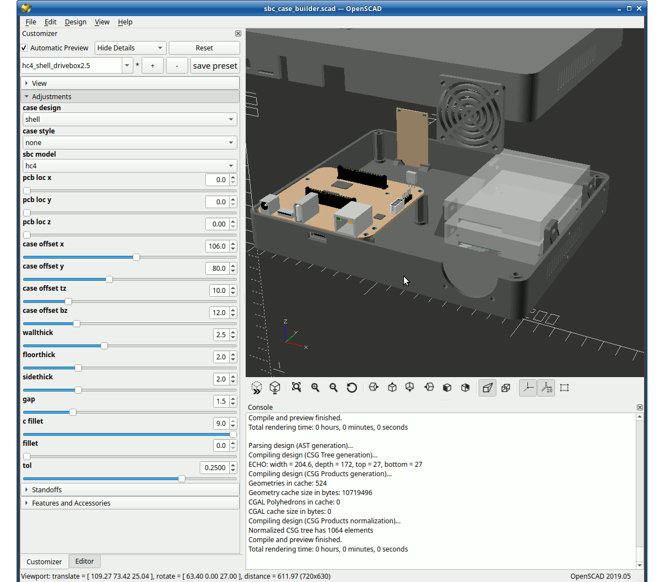Click the Zoom In viewport icon
Image resolution: width=664 pixels, height=582 pixels.
[x=315, y=388]
